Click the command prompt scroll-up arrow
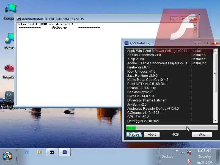Screen dimensions: 220x165 coord(195,25)
